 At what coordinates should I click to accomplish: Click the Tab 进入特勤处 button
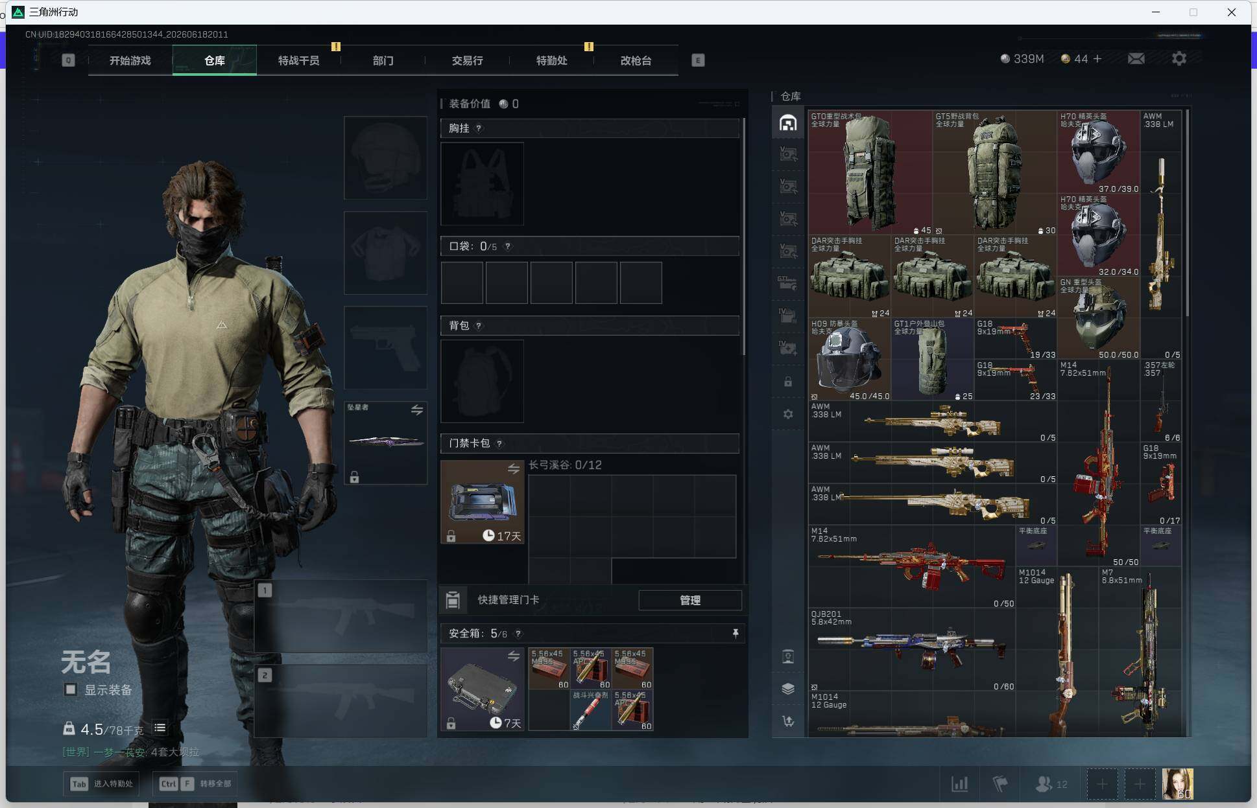[x=102, y=784]
